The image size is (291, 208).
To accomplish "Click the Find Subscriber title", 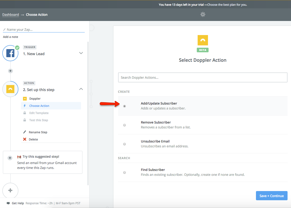I will tap(153, 170).
